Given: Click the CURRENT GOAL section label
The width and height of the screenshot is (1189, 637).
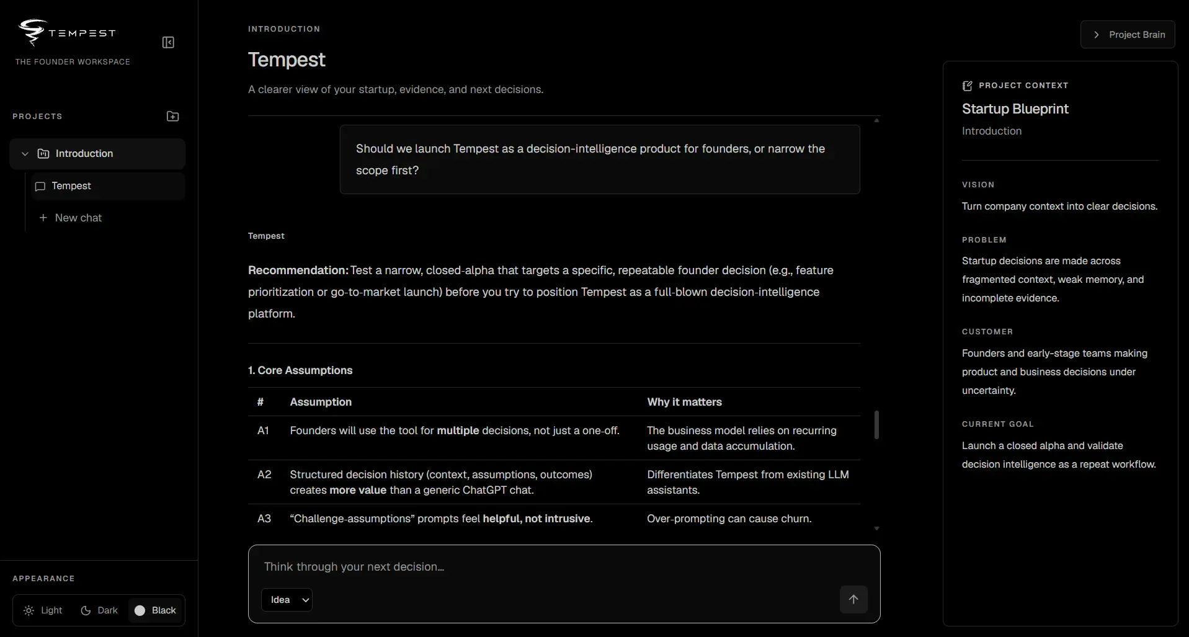Looking at the screenshot, I should coord(997,424).
